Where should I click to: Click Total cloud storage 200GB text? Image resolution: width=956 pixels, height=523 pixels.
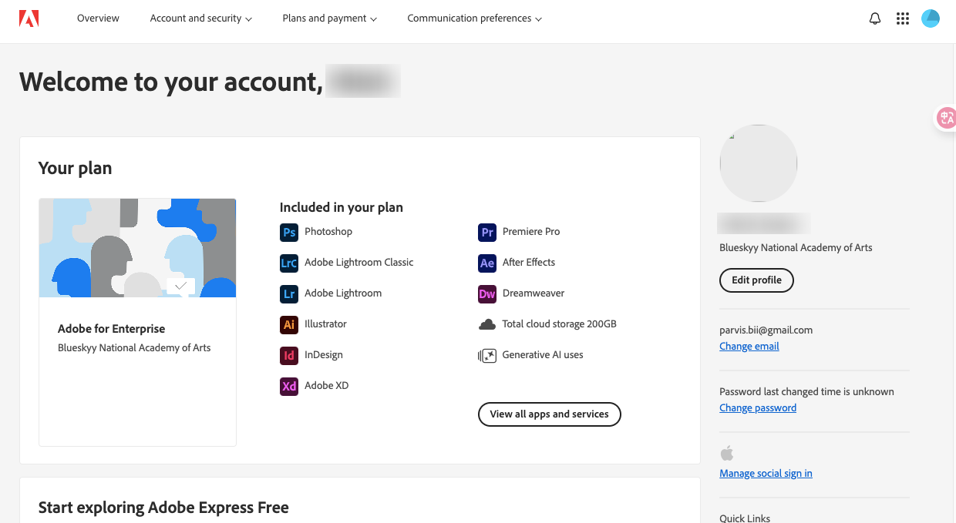pos(560,324)
